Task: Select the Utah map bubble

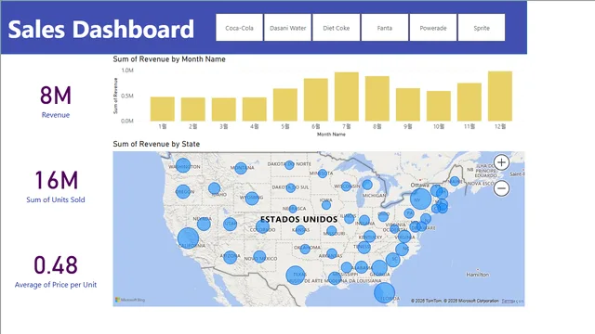Action: pos(230,225)
